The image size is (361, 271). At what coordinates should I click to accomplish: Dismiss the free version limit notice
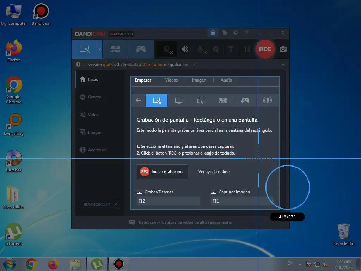(x=195, y=65)
